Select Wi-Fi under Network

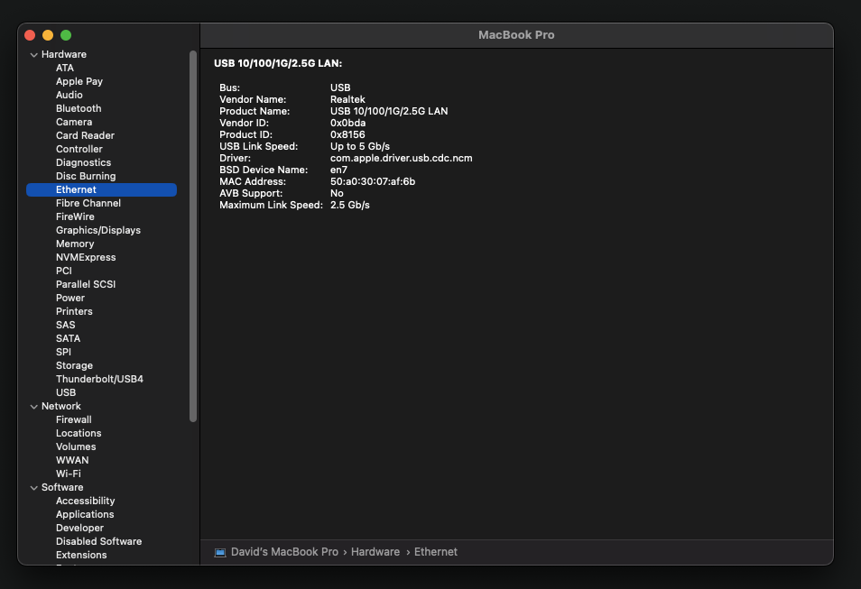[x=68, y=474]
